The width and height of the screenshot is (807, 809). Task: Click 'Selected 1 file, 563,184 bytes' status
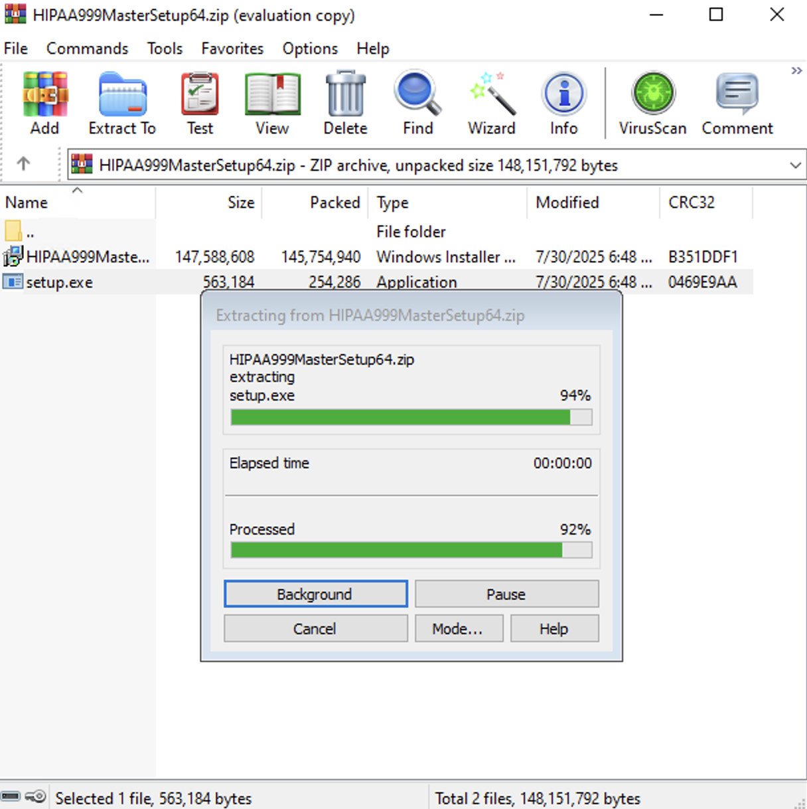(153, 798)
